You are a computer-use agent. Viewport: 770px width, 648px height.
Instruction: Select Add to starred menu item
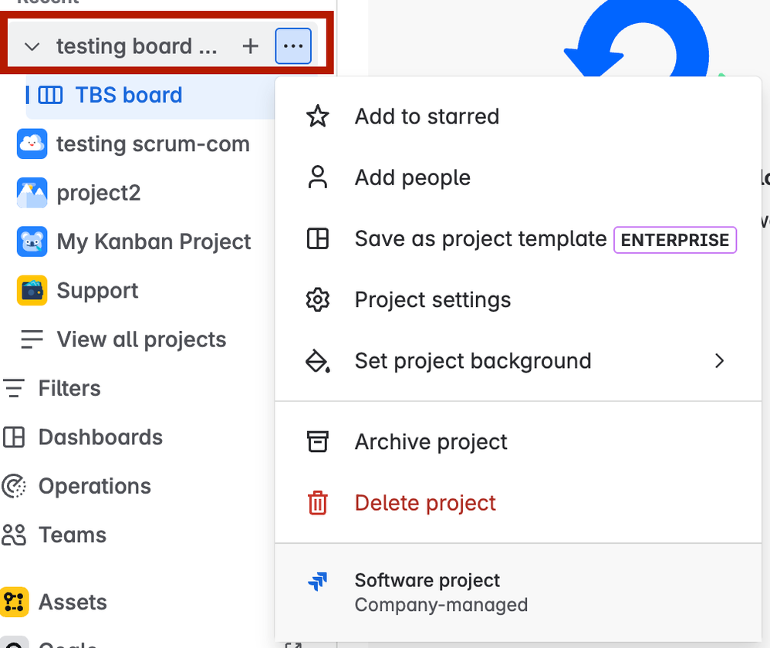pos(518,116)
